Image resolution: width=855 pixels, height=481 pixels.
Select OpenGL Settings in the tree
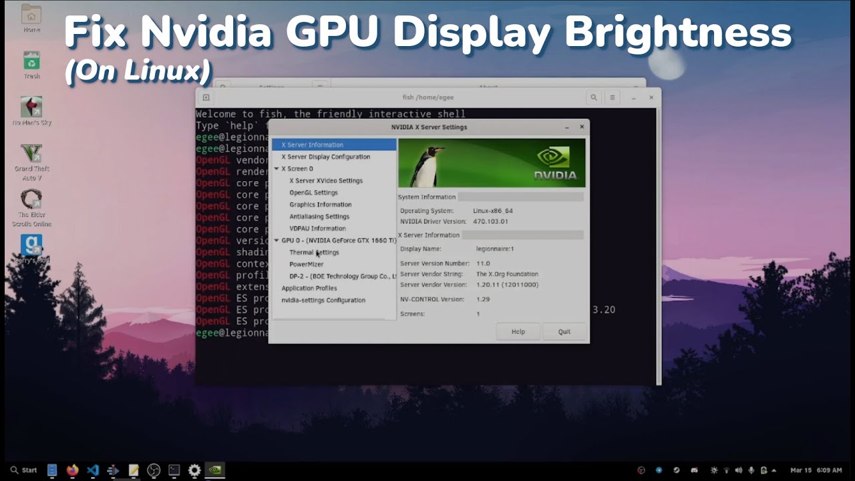click(313, 192)
